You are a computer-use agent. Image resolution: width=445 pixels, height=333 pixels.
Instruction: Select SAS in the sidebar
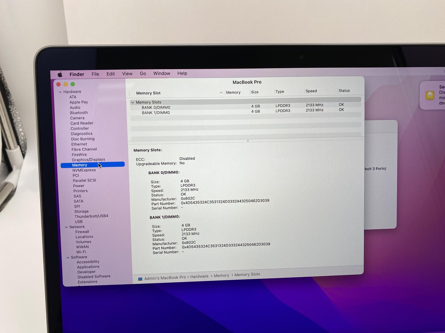click(x=77, y=196)
